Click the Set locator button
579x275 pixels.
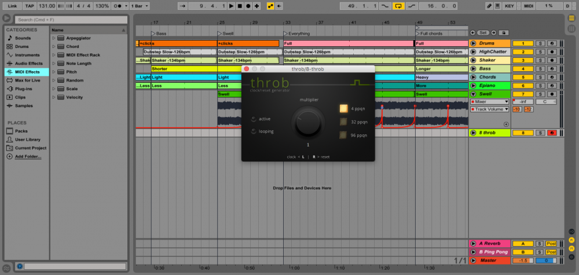[483, 32]
